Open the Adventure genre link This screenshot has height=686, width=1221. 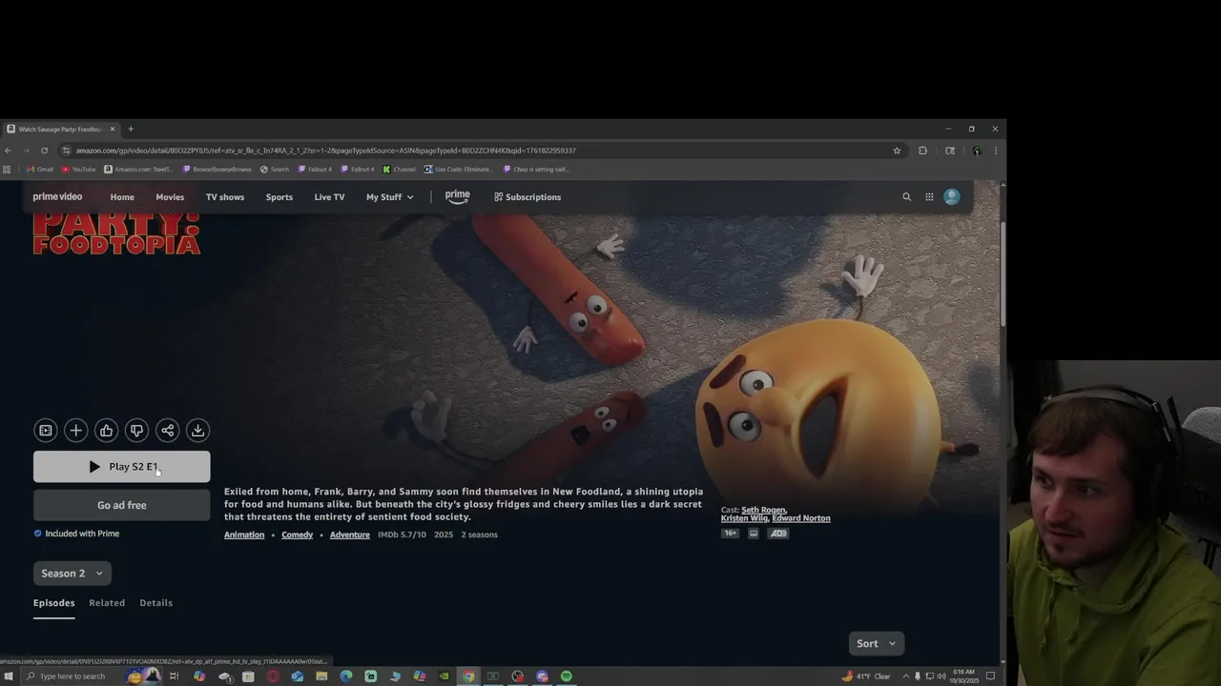tap(350, 535)
